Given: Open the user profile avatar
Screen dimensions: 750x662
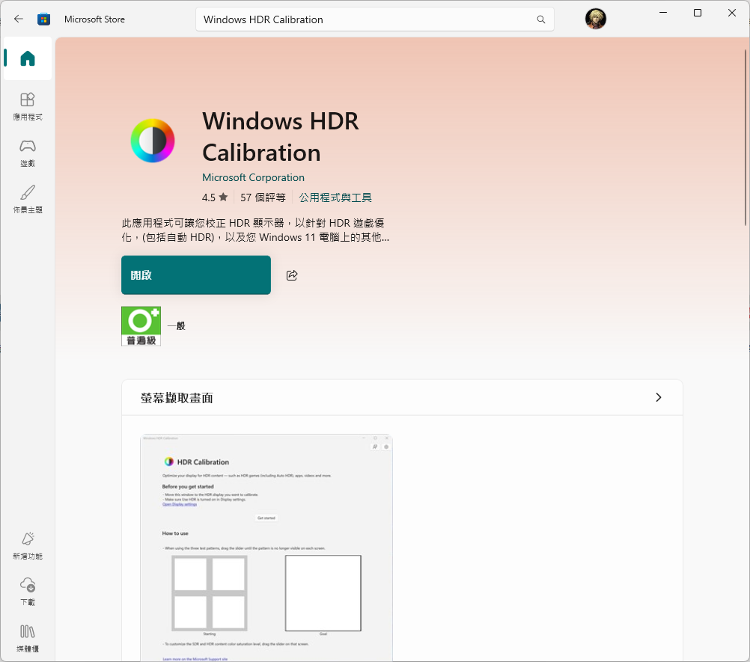Looking at the screenshot, I should click(596, 19).
